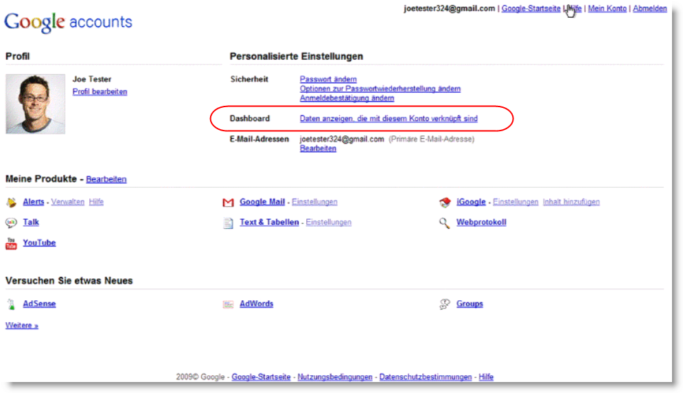The height and width of the screenshot is (393, 683).
Task: Open the Google Mail product link
Action: [x=262, y=201]
